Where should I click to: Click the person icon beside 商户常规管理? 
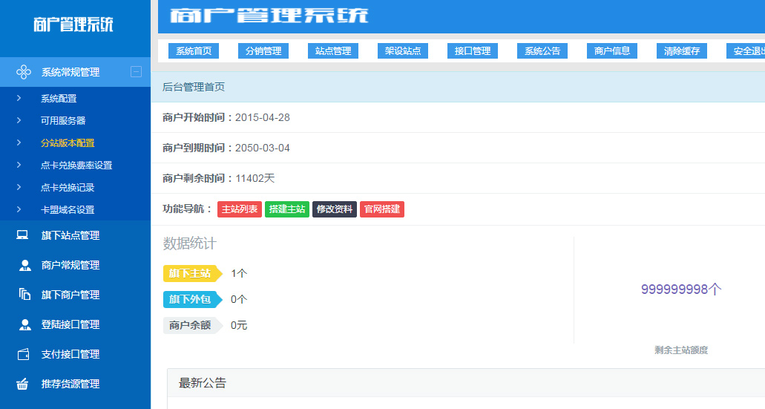(24, 265)
